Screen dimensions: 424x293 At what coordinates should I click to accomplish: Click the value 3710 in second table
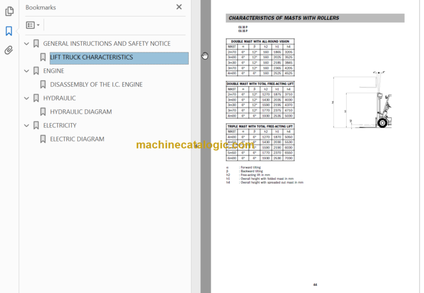[x=289, y=94]
